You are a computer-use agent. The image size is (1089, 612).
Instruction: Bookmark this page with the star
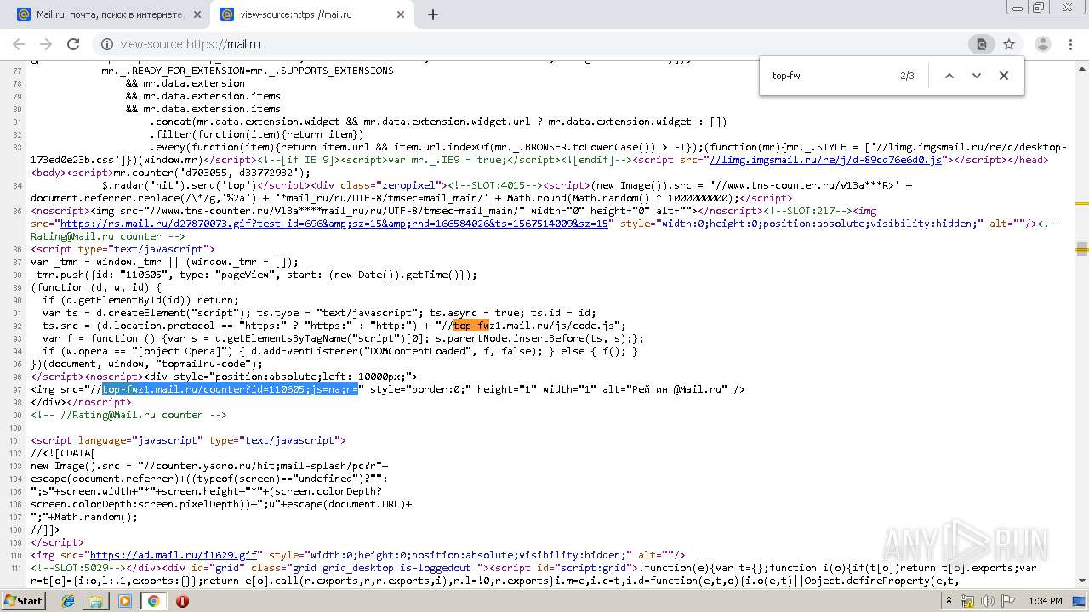[x=1009, y=44]
